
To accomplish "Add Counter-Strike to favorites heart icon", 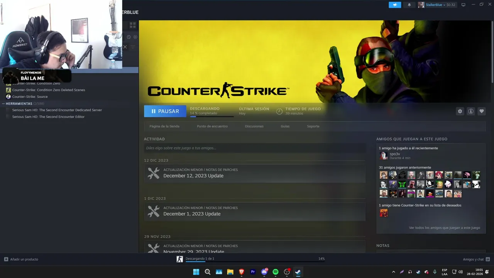I will (482, 111).
